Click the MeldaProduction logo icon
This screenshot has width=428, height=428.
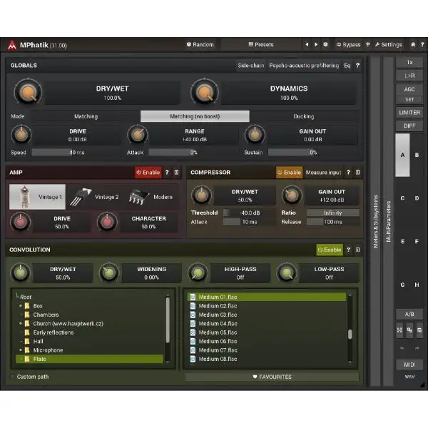point(12,45)
